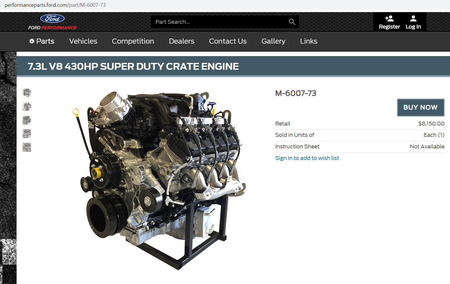Select the first engine thumbnail
Image resolution: width=450 pixels, height=284 pixels.
pos(27,93)
